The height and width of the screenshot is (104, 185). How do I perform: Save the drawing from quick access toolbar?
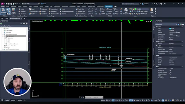[x=11, y=4]
